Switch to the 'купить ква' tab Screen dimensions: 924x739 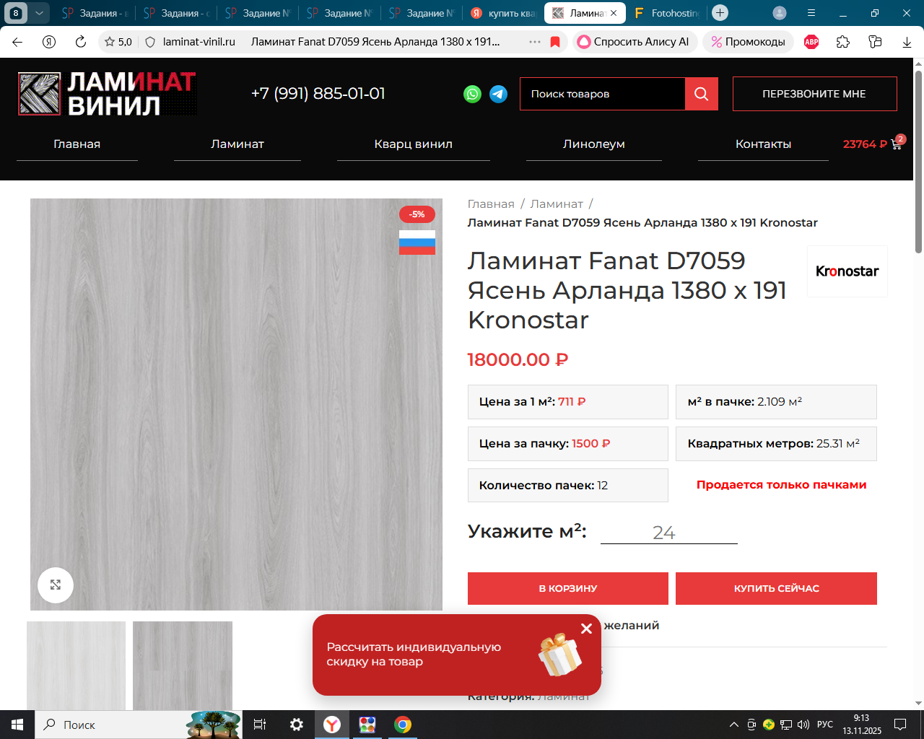click(x=503, y=13)
